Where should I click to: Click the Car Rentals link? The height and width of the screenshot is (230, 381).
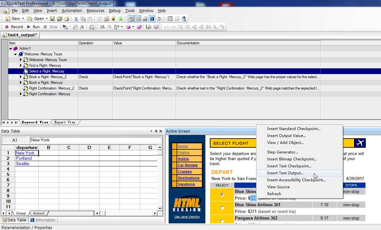tap(188, 165)
